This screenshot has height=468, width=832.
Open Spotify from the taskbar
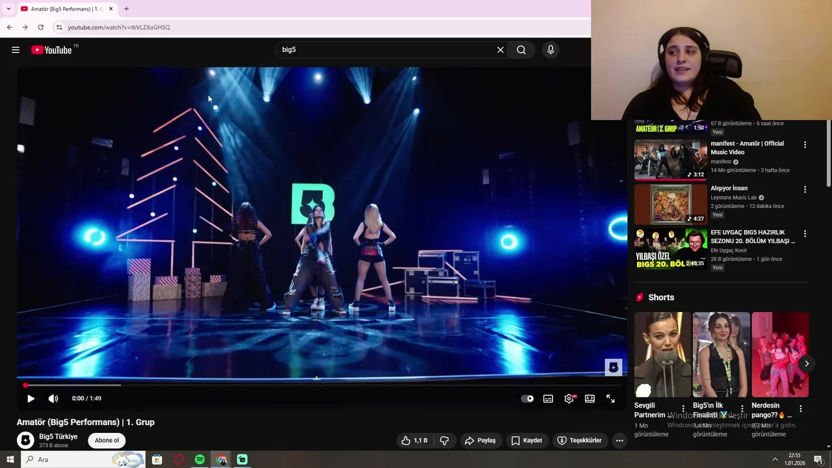click(x=200, y=460)
